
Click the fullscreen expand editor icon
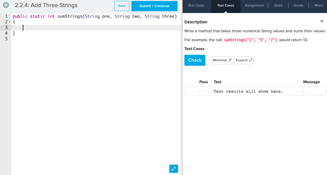(x=173, y=169)
